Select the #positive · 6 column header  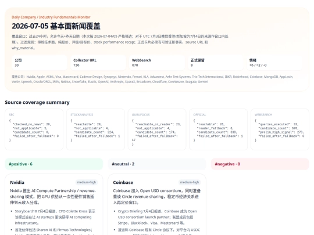point(54,164)
